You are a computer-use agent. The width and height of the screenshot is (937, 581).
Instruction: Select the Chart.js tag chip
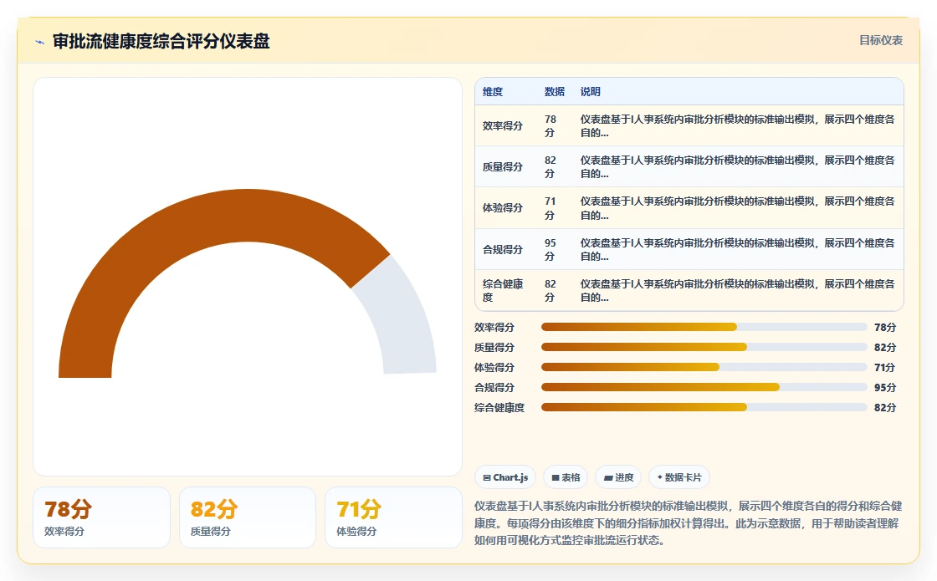point(505,477)
